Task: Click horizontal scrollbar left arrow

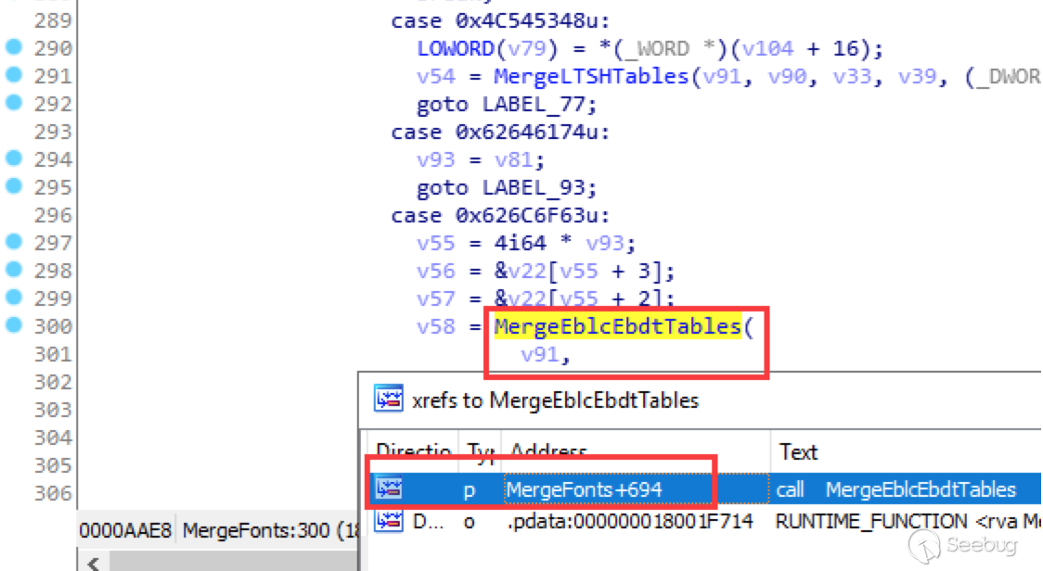Action: click(x=94, y=564)
